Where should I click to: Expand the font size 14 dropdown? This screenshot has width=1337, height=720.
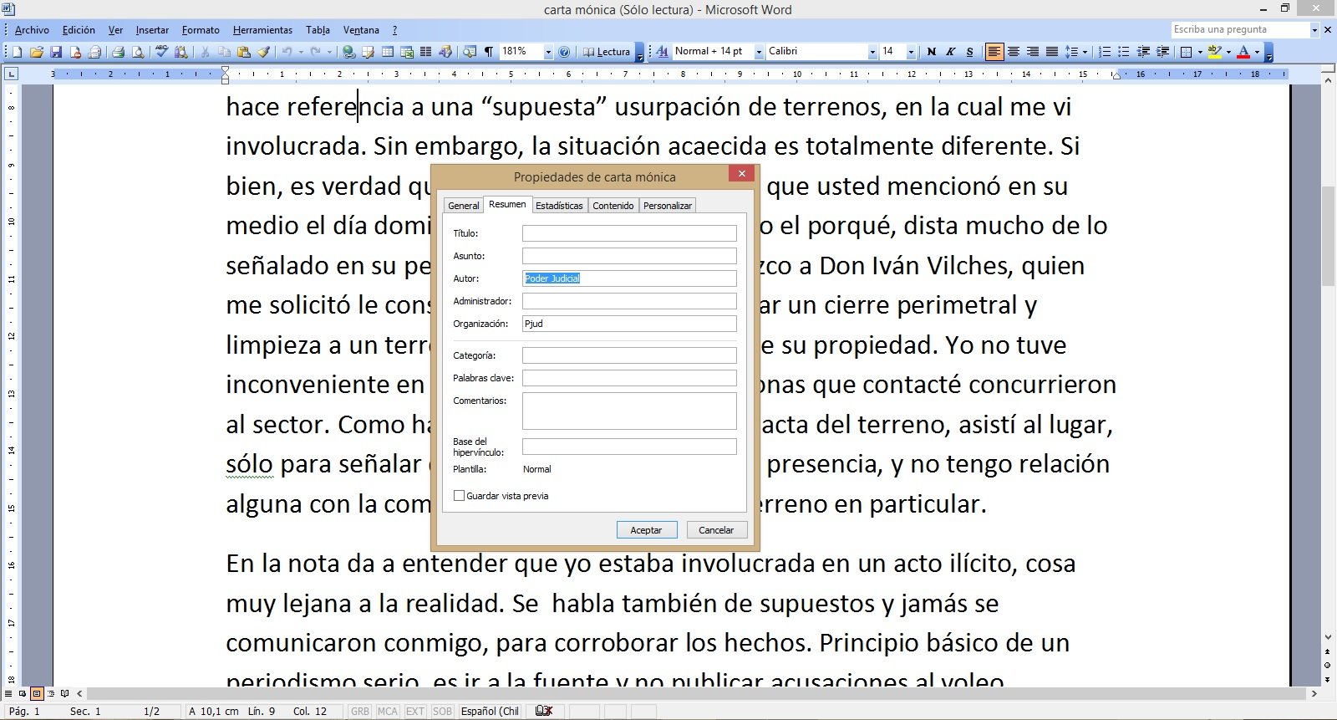(x=911, y=52)
